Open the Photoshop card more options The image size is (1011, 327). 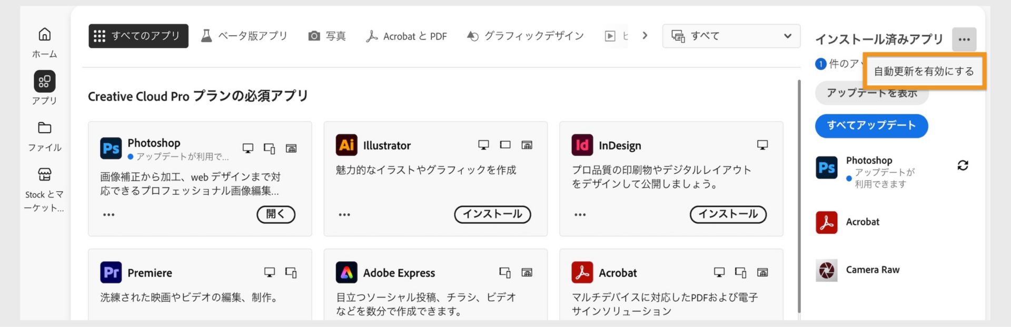[109, 215]
